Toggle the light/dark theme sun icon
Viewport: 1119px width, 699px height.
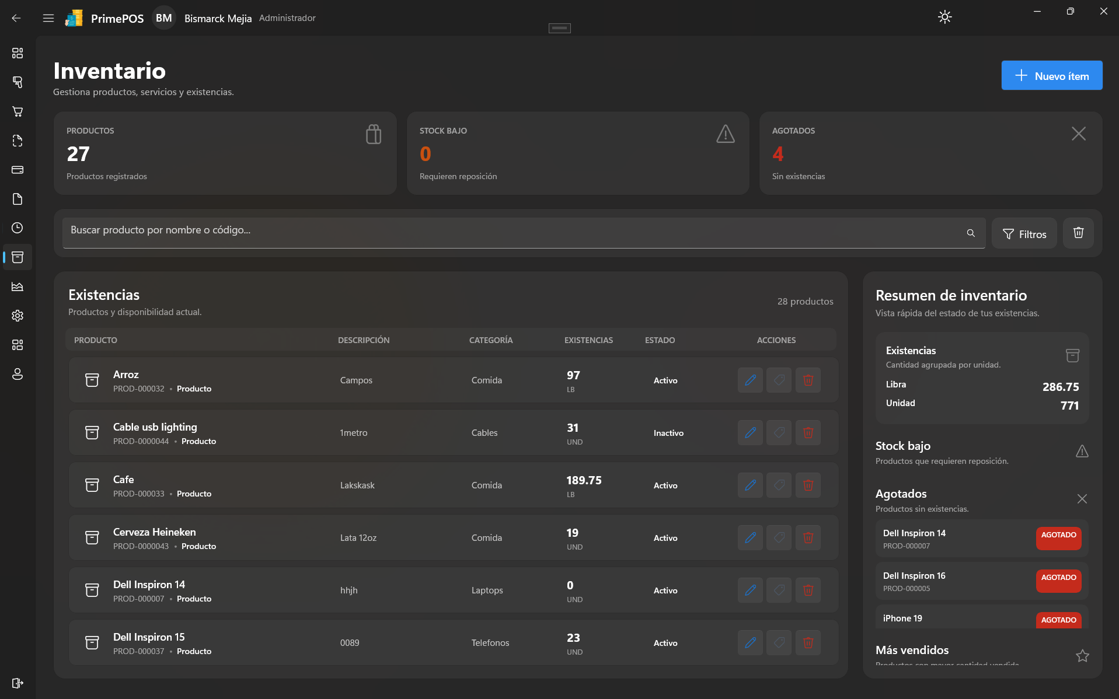tap(944, 17)
